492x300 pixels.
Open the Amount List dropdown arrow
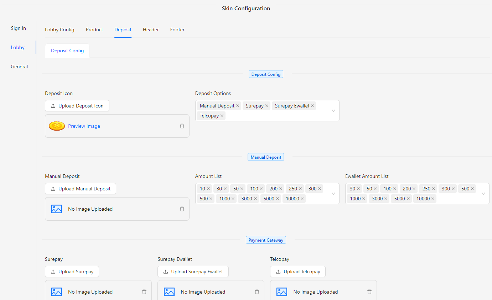(x=333, y=194)
